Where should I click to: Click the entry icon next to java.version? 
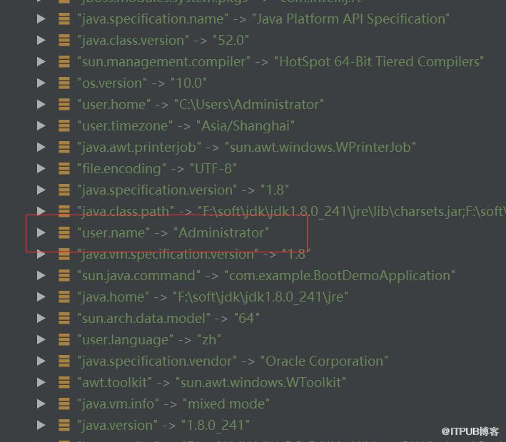(x=64, y=425)
